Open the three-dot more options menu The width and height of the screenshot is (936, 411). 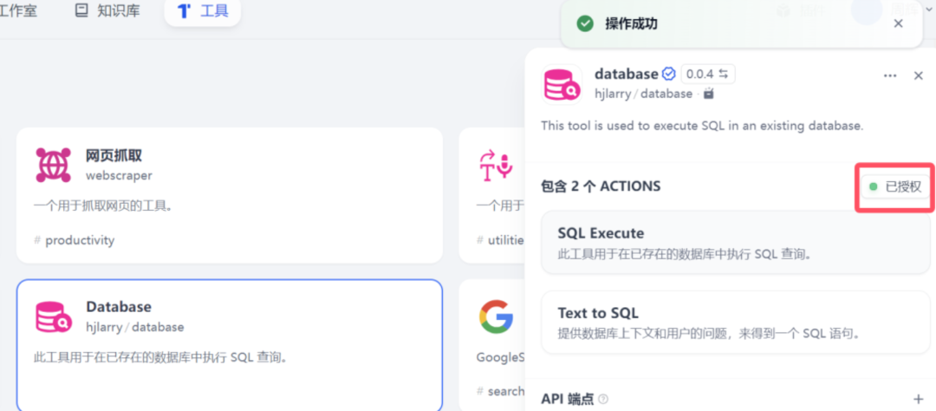(x=890, y=76)
